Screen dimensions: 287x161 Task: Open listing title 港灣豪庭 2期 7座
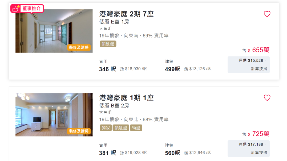[x=126, y=14]
